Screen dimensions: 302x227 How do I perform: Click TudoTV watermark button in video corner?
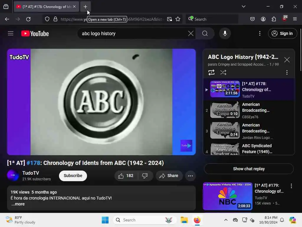186,145
